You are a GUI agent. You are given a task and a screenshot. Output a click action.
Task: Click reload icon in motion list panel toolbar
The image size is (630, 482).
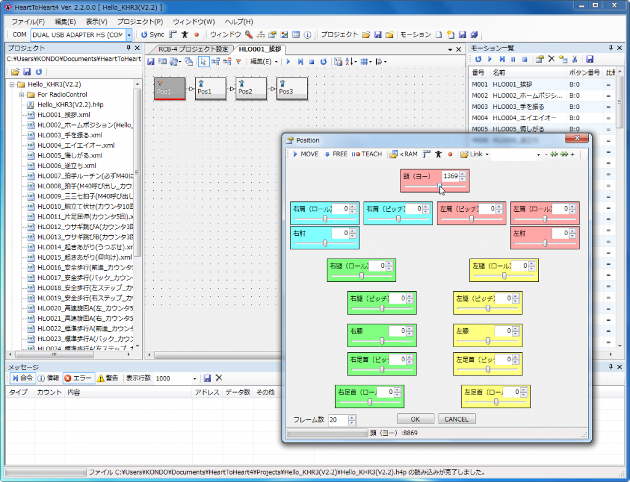point(478,59)
